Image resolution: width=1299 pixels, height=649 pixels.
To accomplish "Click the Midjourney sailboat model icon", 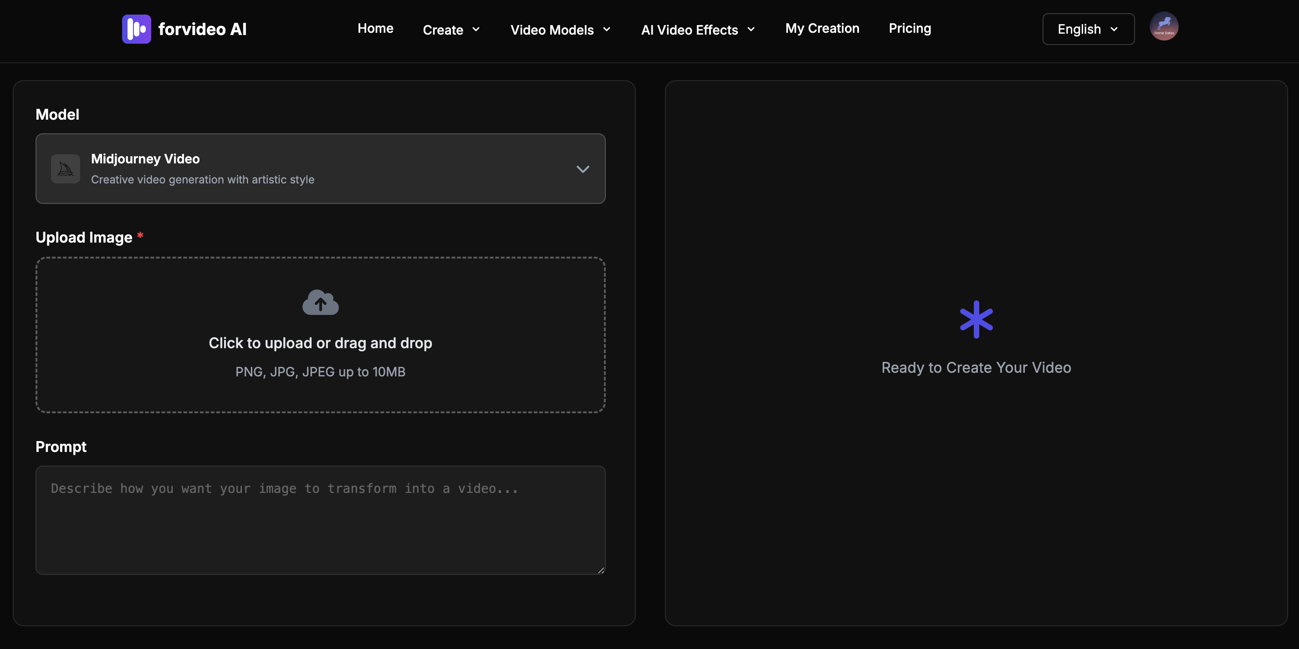I will (66, 169).
